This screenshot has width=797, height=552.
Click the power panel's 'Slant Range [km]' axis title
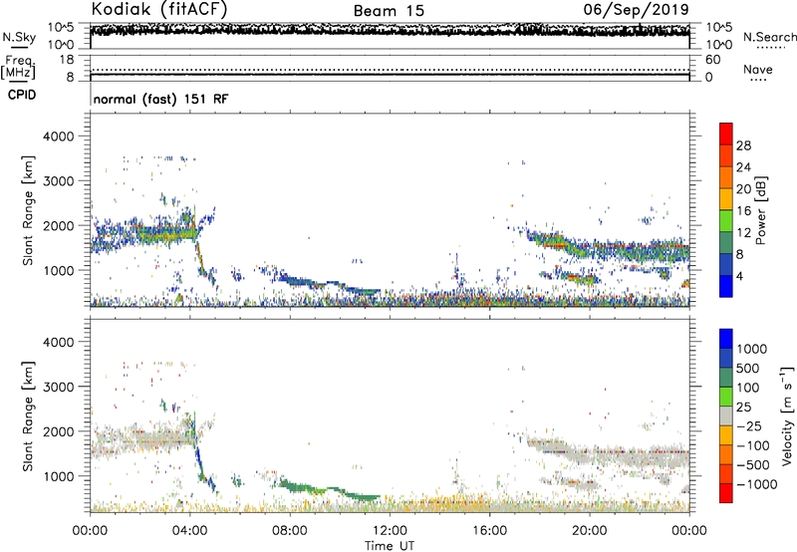click(28, 210)
